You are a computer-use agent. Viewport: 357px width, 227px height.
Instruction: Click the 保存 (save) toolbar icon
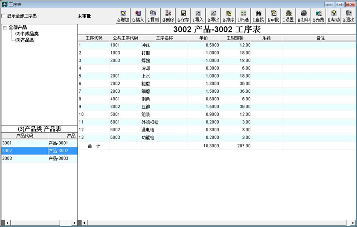click(183, 16)
